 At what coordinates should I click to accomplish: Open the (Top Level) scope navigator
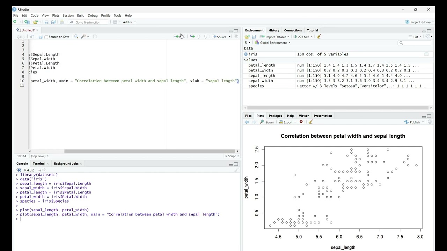point(39,156)
